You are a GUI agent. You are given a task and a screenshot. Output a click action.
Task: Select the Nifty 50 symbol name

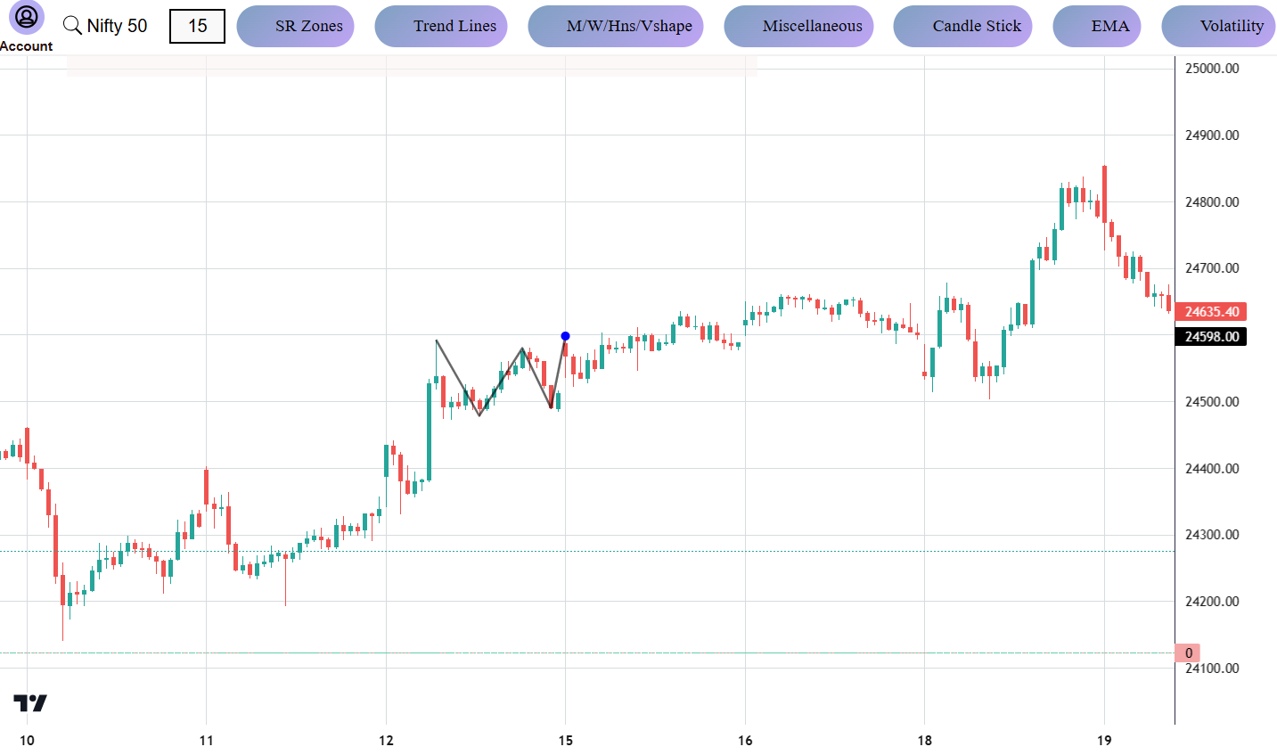[x=116, y=26]
